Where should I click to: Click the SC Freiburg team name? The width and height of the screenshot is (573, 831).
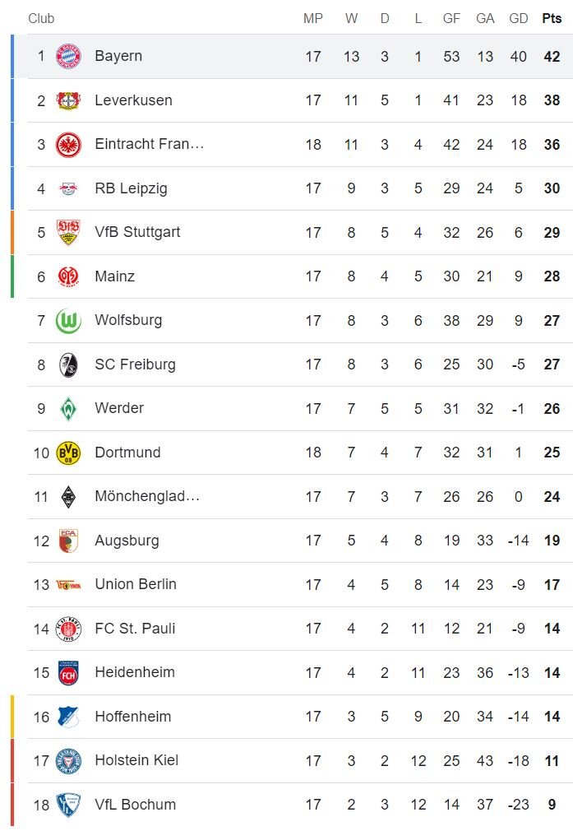(x=135, y=364)
